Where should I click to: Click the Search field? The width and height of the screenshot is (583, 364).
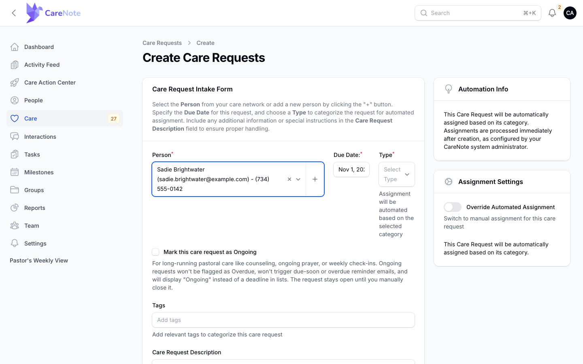(x=478, y=13)
